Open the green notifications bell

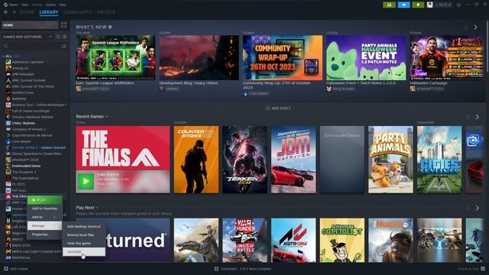(x=418, y=5)
